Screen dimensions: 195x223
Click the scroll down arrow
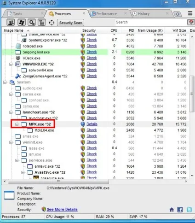point(192,176)
